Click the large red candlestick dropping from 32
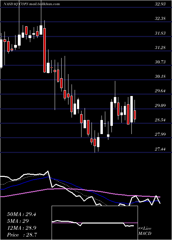Viewport: 172px width, 240px height. [44, 50]
